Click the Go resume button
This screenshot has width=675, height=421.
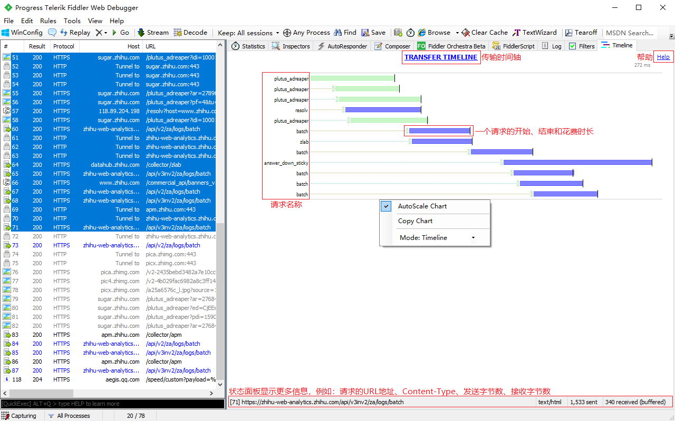click(120, 33)
